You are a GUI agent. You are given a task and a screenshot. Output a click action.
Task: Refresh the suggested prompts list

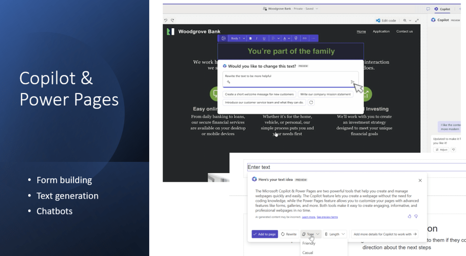coord(311,102)
